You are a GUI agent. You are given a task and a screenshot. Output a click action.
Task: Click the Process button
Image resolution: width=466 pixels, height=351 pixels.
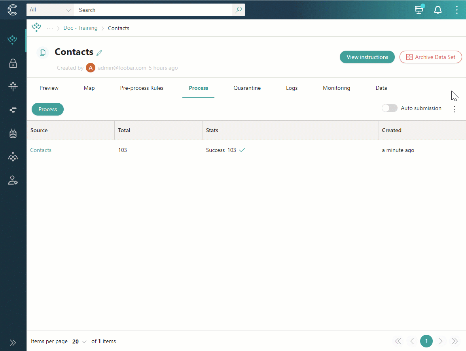(47, 109)
